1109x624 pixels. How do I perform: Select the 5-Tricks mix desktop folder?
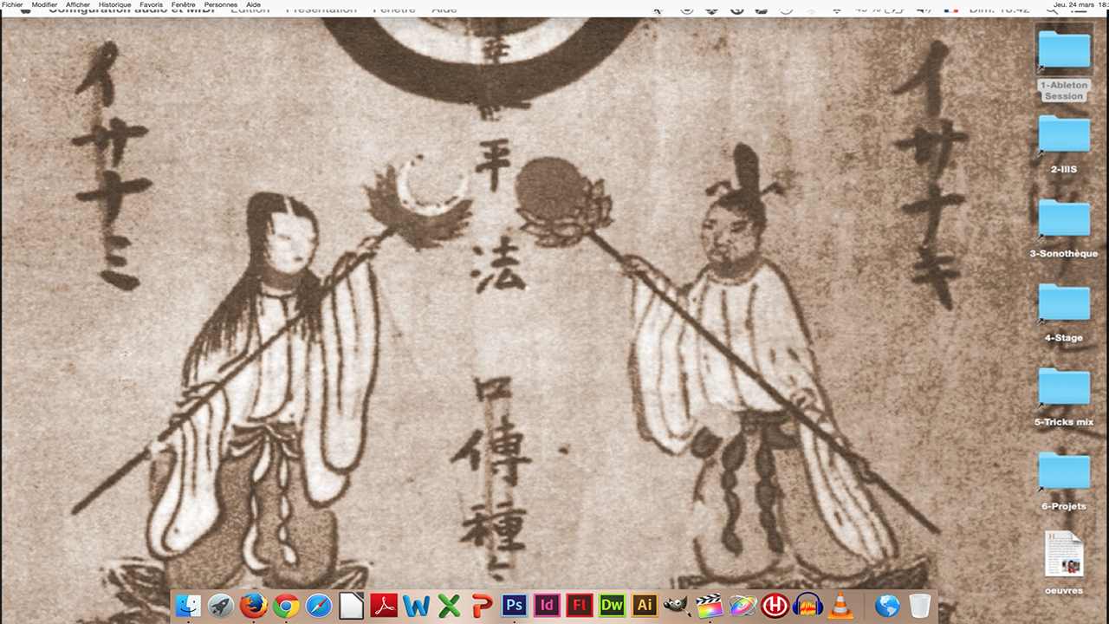tap(1064, 396)
